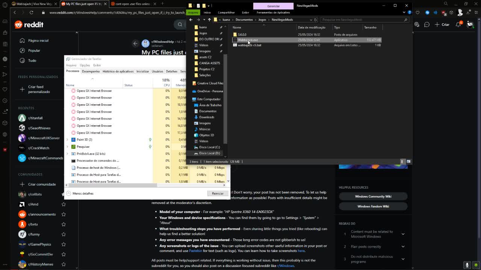Switch to details view via status bar icon

[402, 161]
